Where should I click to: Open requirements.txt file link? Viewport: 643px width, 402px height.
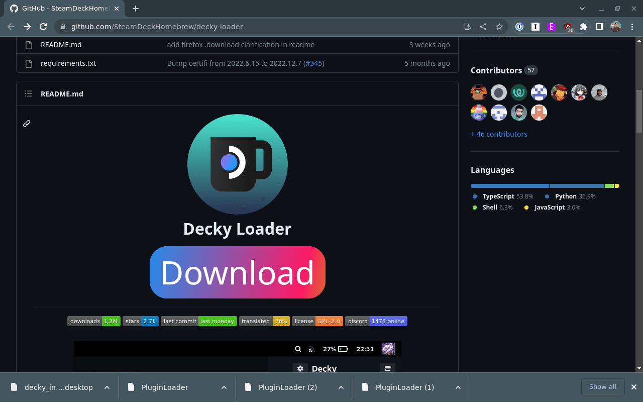68,63
